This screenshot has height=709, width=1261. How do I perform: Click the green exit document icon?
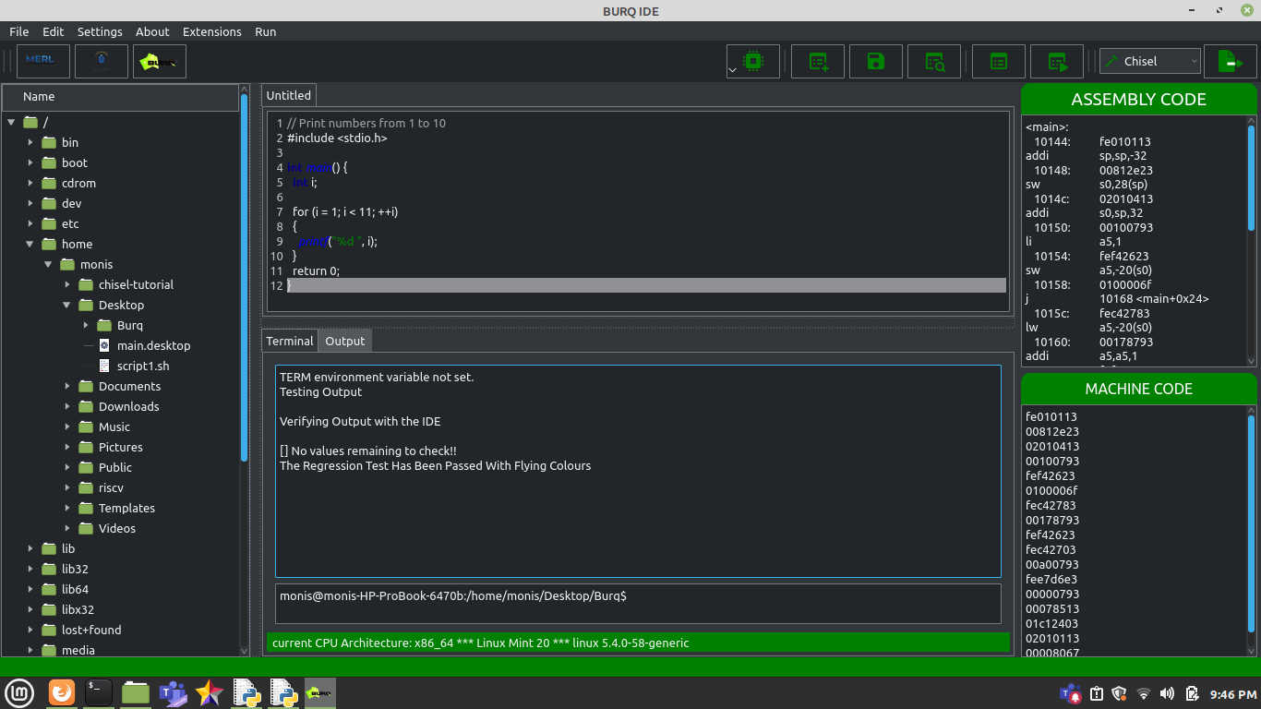point(1231,62)
